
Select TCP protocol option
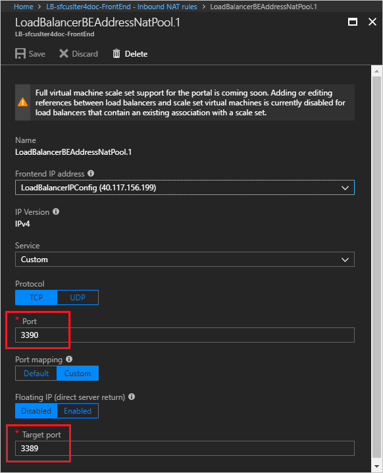coord(36,297)
